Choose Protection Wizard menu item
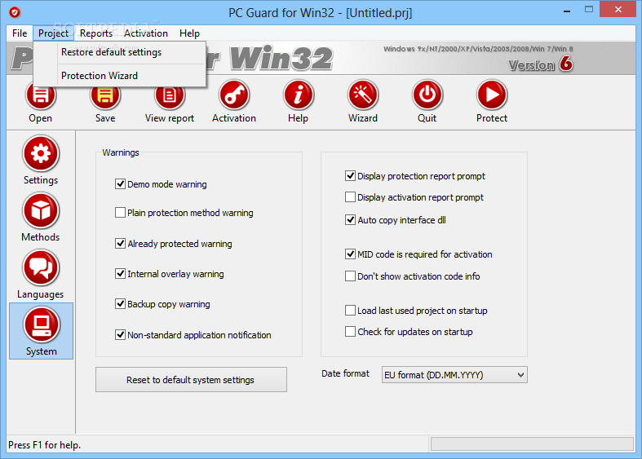Image resolution: width=642 pixels, height=459 pixels. [x=119, y=76]
